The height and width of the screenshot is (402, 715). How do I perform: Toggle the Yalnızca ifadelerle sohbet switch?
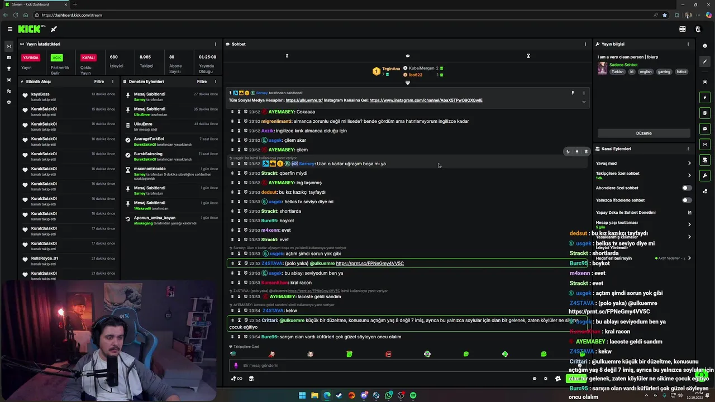687,200
